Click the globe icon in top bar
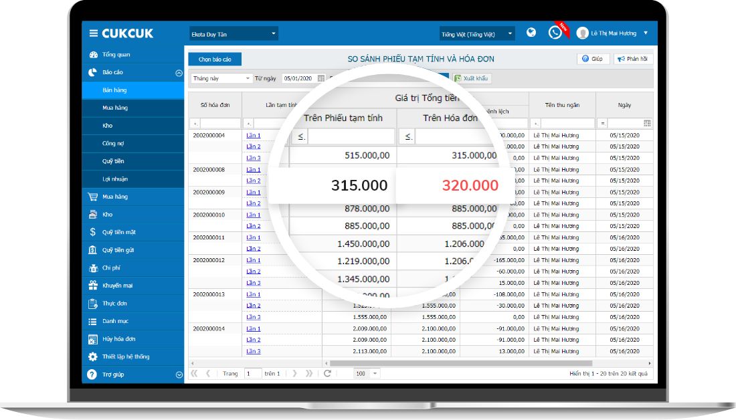 point(531,32)
